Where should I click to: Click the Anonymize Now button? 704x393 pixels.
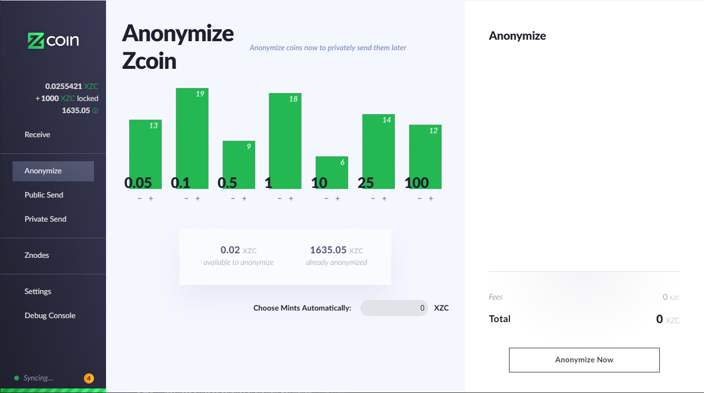click(584, 360)
